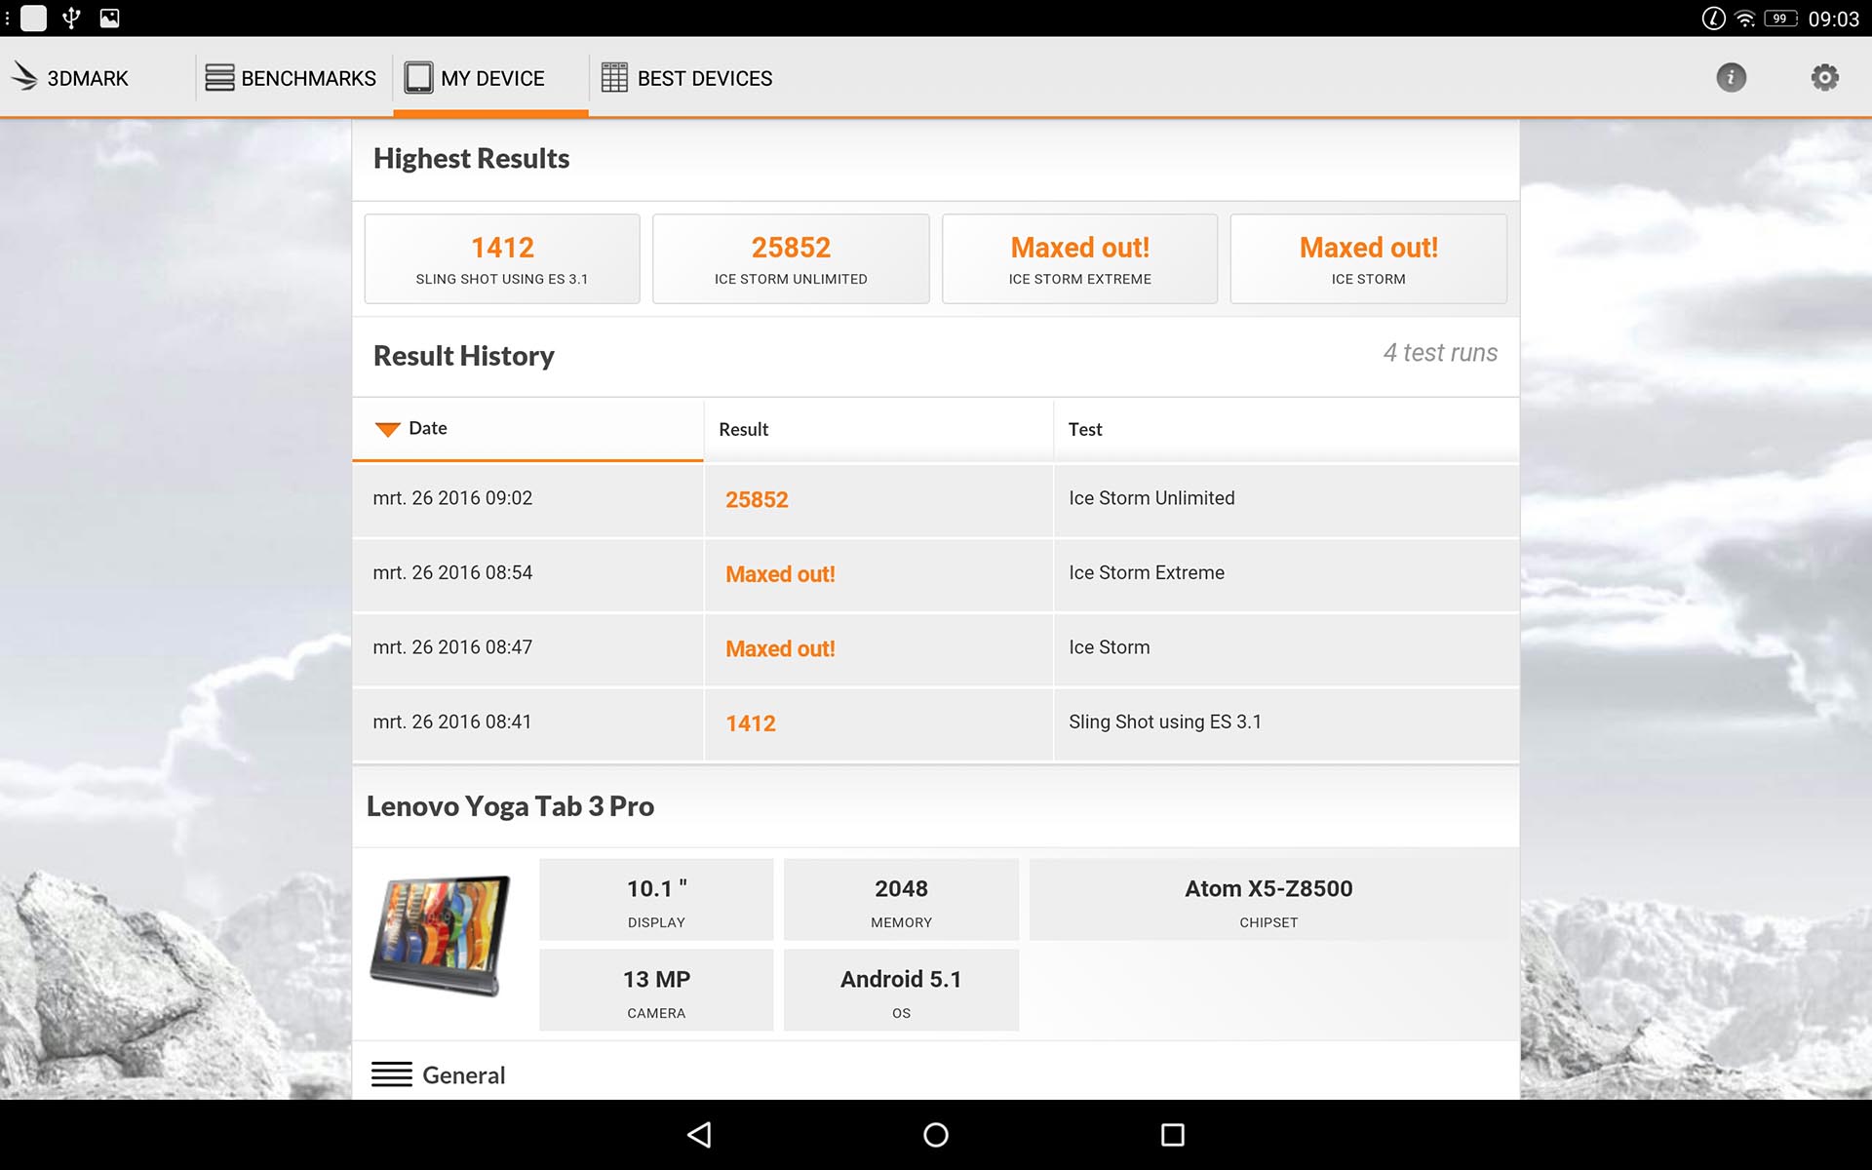Expand the General section

[935, 1074]
